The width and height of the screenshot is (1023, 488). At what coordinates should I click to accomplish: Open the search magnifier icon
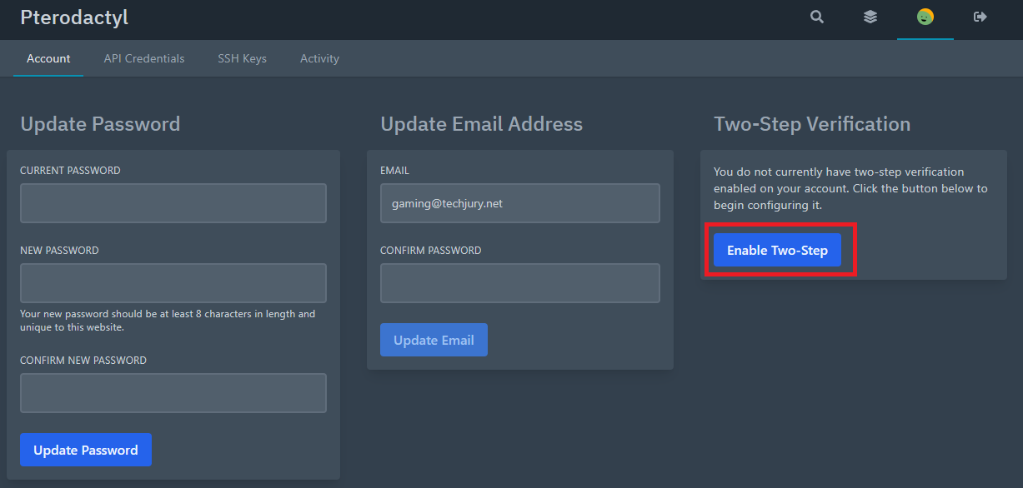(817, 17)
